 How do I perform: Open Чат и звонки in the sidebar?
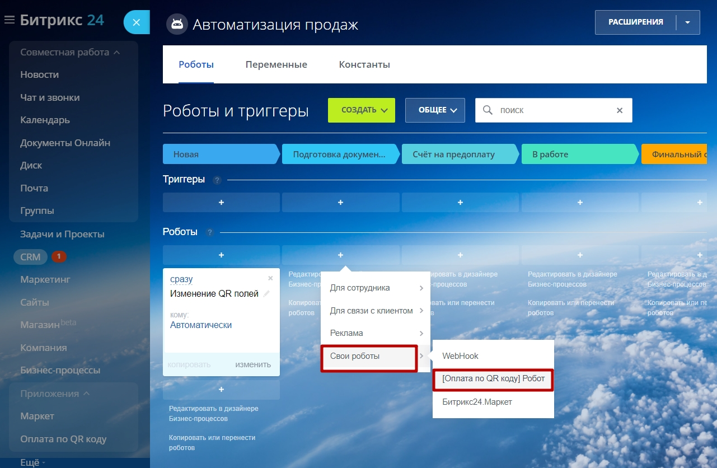[50, 97]
